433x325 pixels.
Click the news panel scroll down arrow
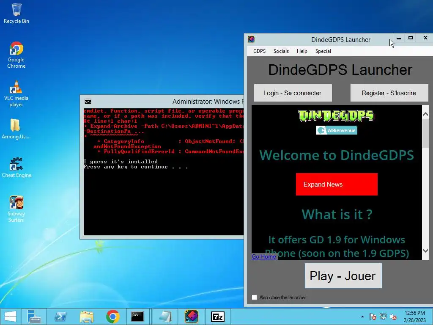[425, 251]
